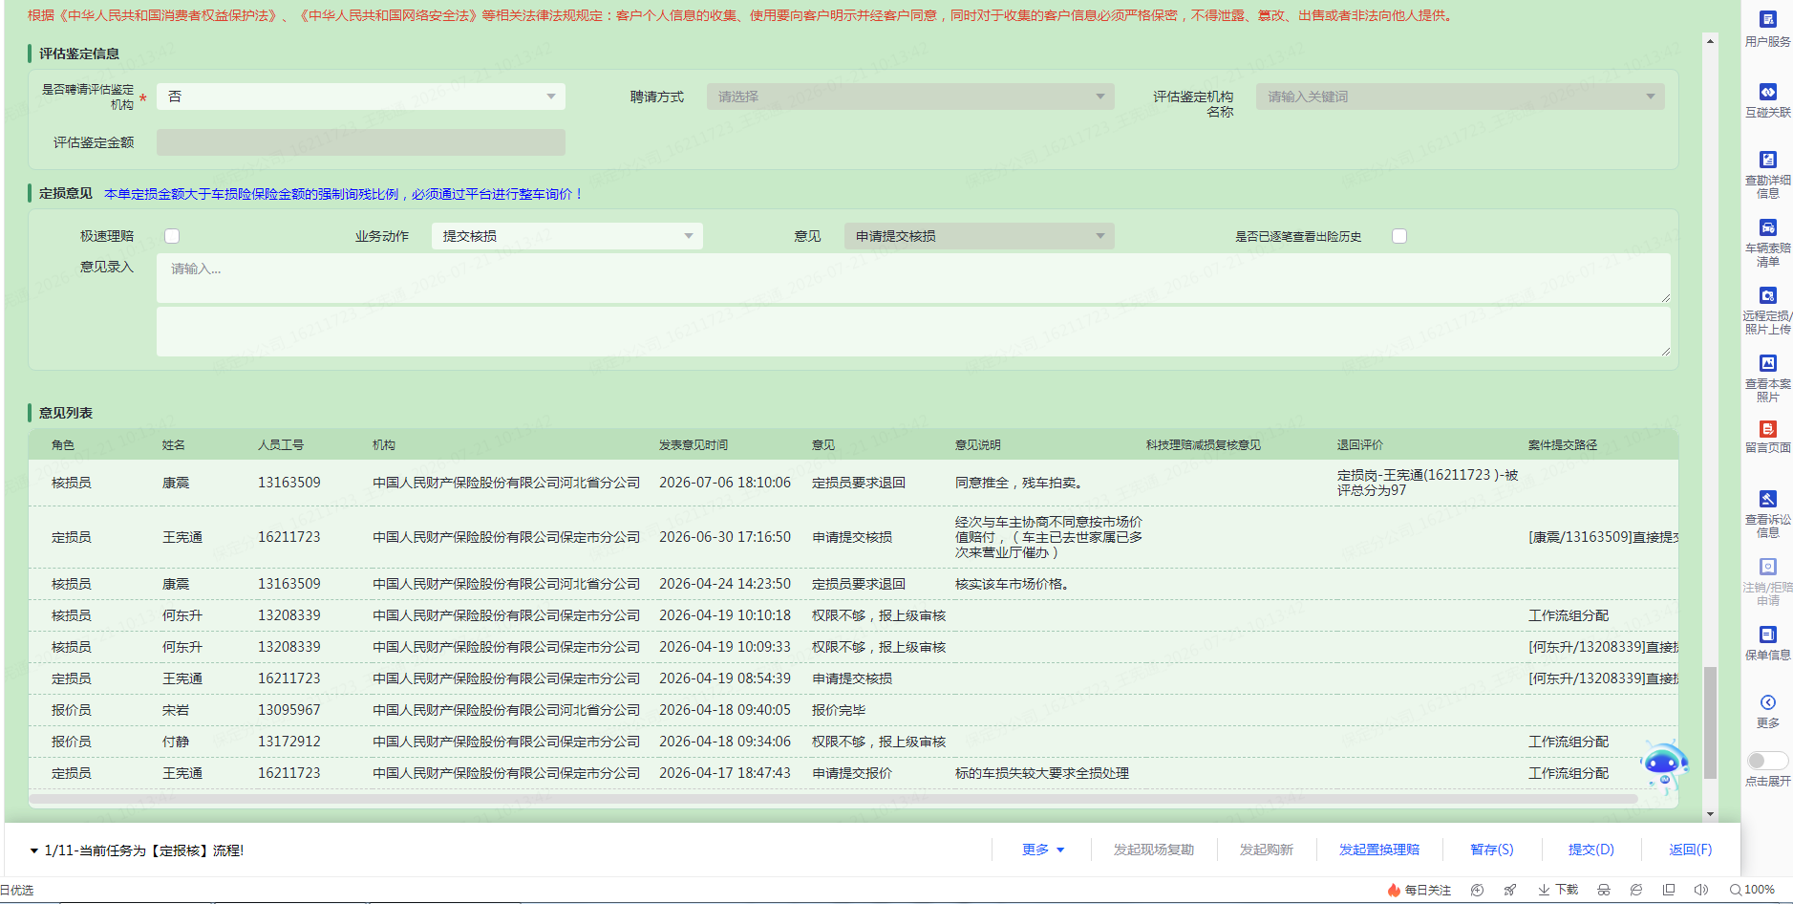Screen dimensions: 1793x904
Task: Open 评估鉴定机构名称 dropdown
Action: 1460,97
